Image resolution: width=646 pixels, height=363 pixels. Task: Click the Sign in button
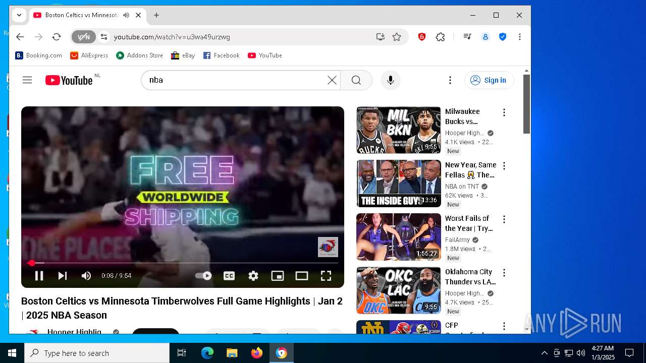(x=489, y=80)
